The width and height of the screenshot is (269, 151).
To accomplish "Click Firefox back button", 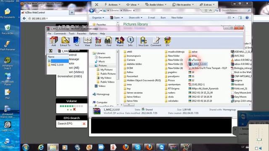I will tap(24, 18).
